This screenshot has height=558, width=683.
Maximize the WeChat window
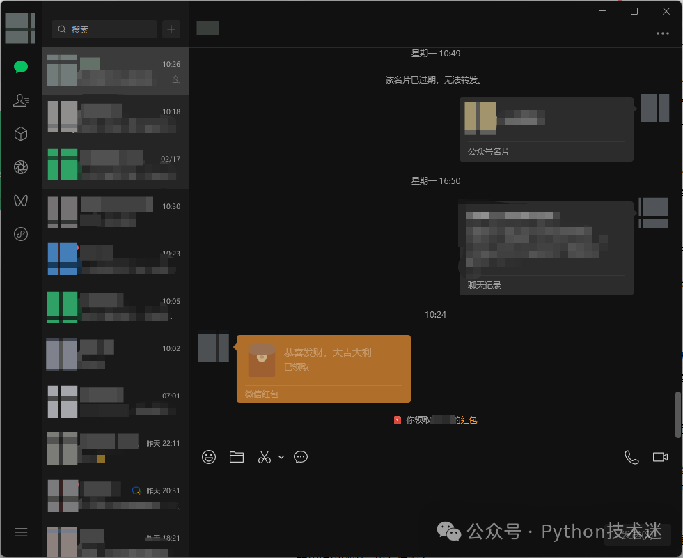point(634,11)
